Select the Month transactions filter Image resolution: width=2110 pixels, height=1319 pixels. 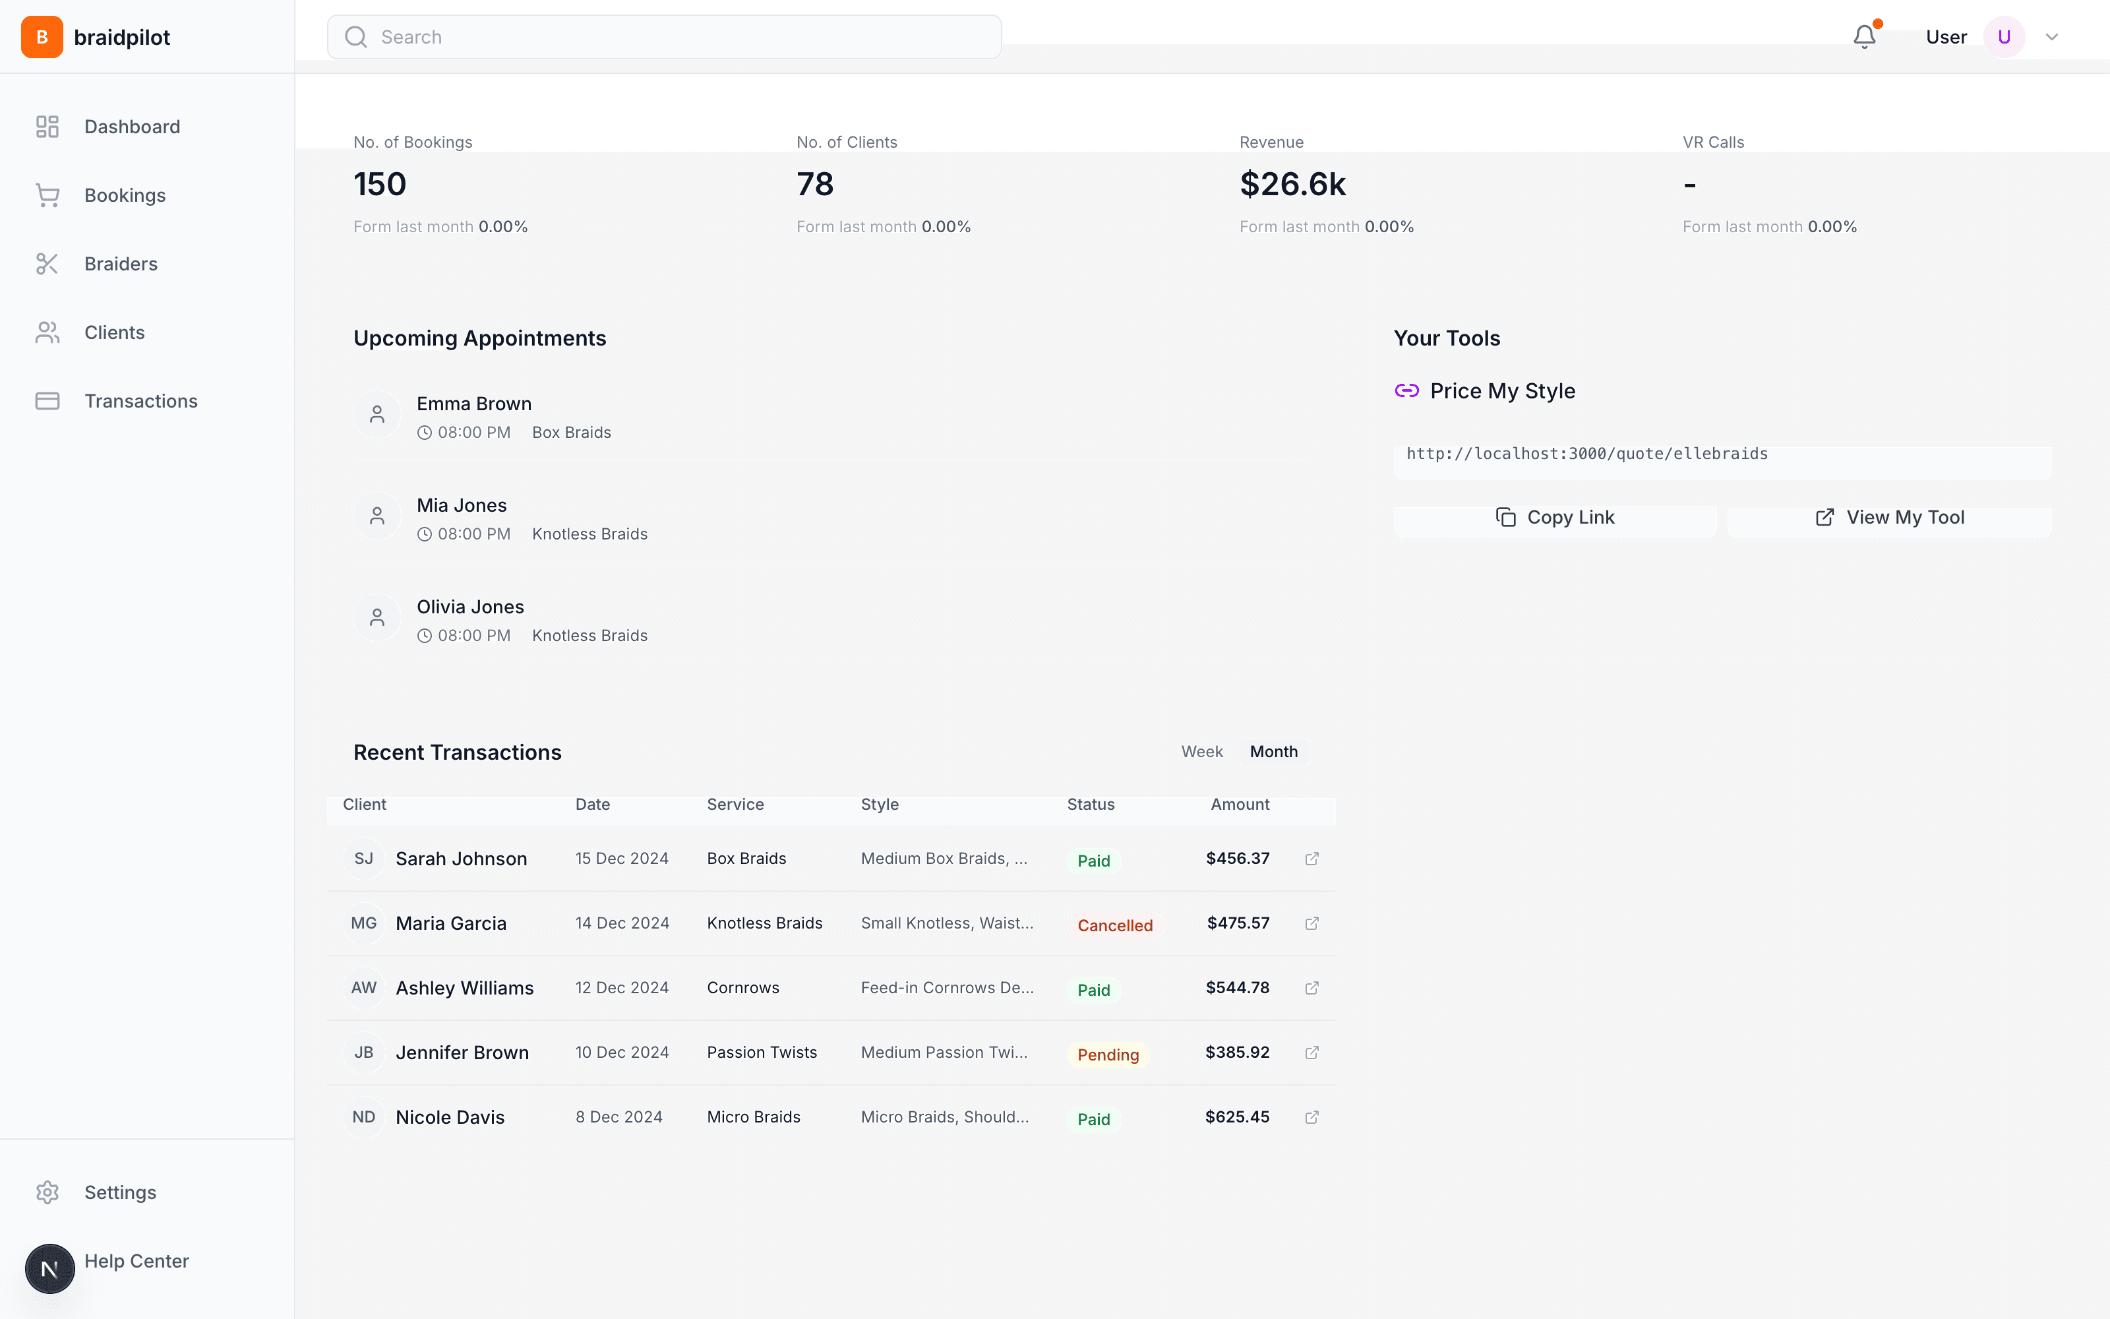1274,751
